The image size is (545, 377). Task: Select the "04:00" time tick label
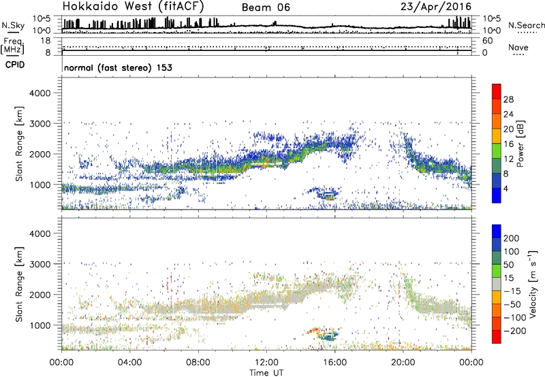pos(130,363)
